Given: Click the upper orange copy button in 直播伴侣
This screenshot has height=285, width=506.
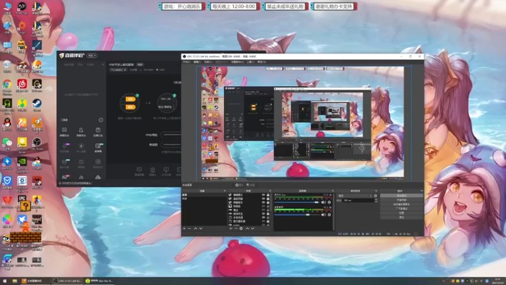Looking at the screenshot, I should (x=130, y=99).
